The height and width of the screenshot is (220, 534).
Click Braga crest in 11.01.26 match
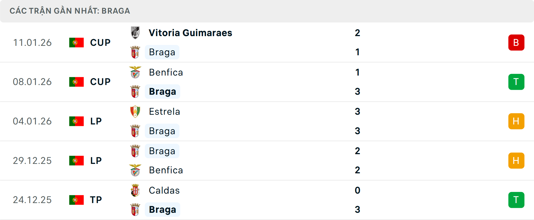135,52
